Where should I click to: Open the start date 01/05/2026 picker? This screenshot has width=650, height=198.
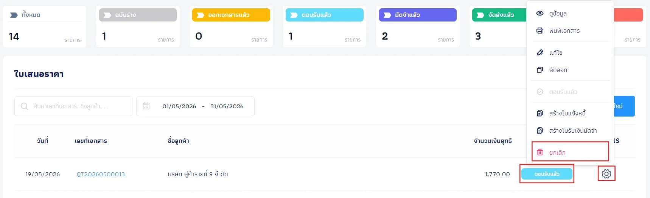179,106
